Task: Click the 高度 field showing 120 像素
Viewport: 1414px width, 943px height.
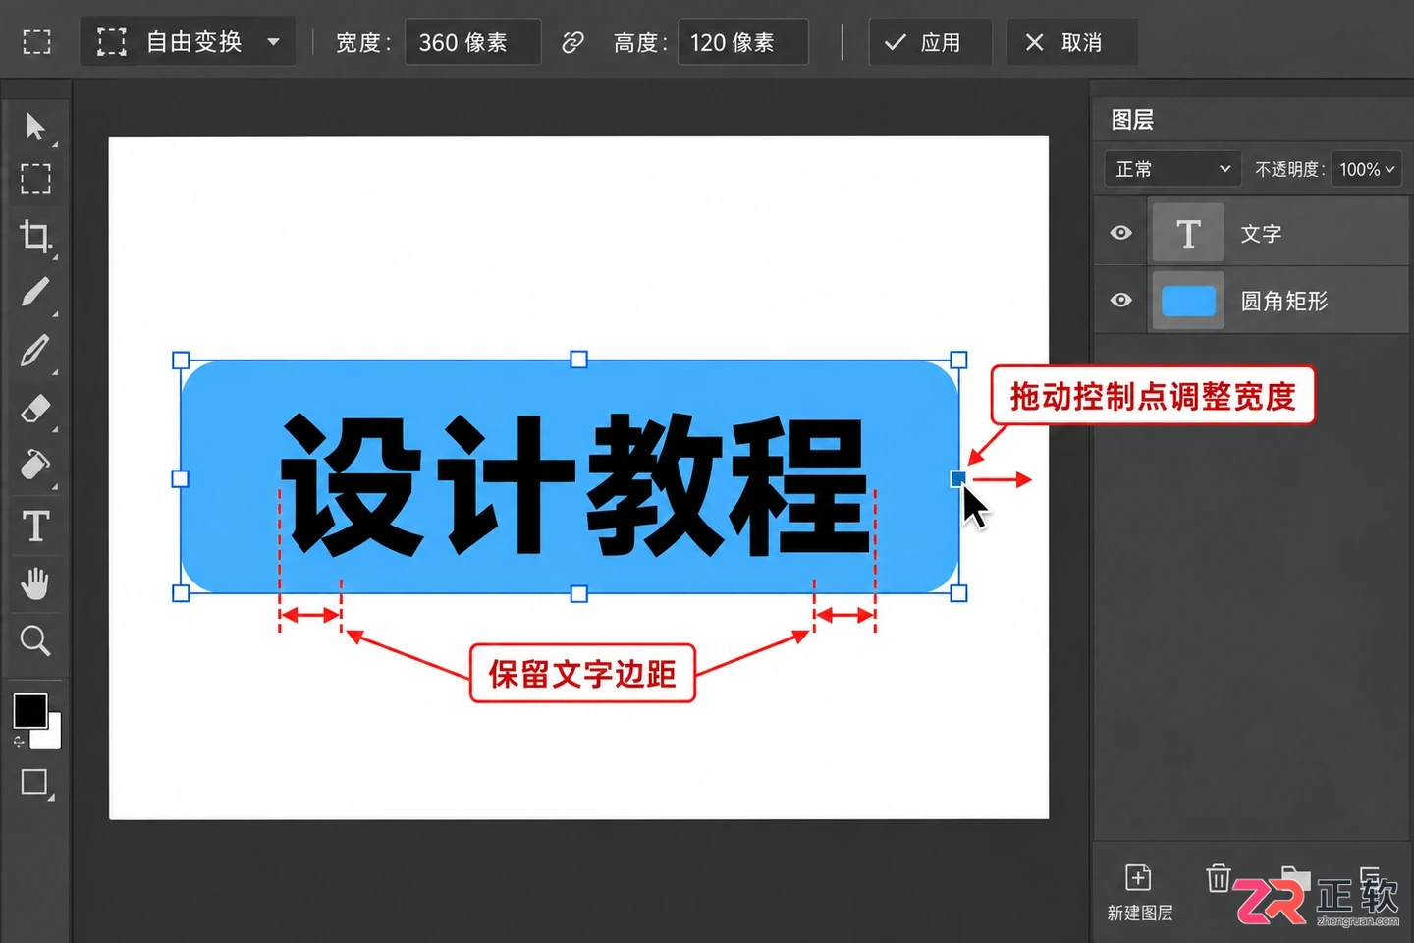Action: [742, 42]
